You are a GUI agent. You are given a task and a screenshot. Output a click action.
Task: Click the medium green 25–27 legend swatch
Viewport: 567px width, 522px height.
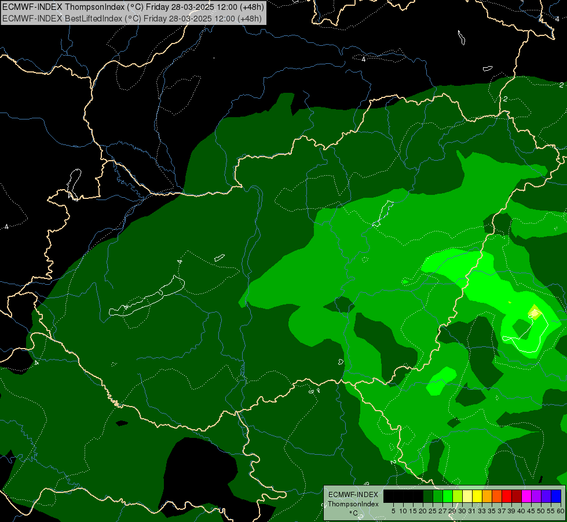438,496
